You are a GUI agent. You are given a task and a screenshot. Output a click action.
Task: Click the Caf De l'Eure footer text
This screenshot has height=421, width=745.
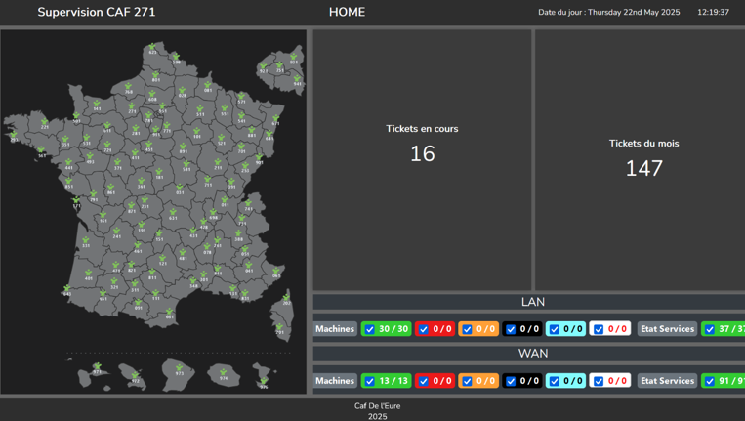coord(377,406)
